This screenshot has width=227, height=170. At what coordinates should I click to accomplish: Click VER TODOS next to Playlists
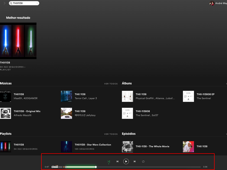(x=111, y=134)
